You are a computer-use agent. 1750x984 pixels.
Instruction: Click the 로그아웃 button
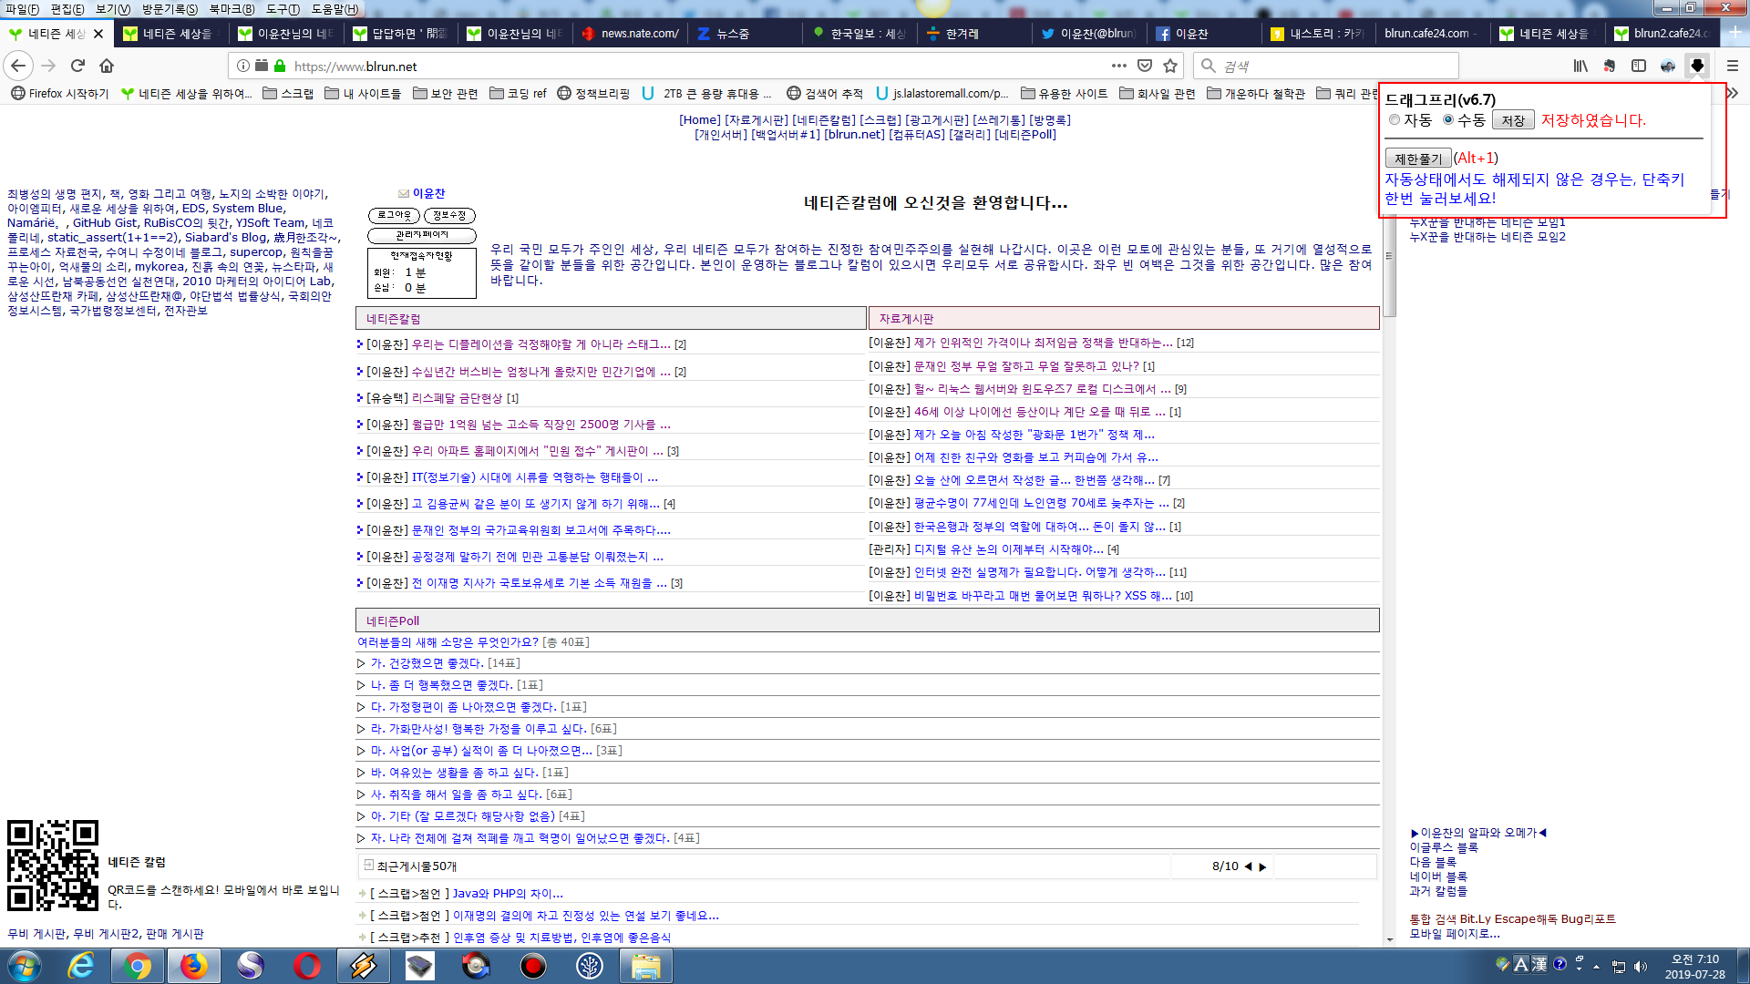point(394,215)
